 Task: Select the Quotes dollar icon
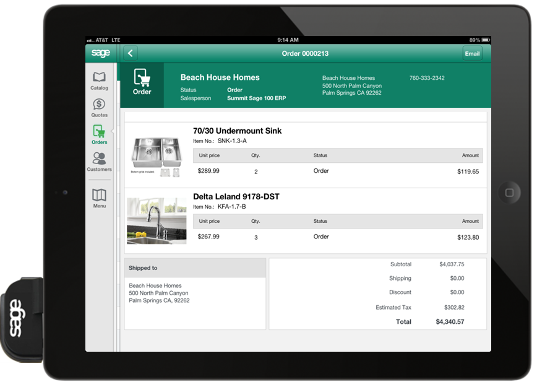click(99, 105)
